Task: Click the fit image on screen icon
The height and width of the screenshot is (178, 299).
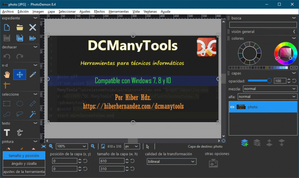Action: [x=44, y=146]
